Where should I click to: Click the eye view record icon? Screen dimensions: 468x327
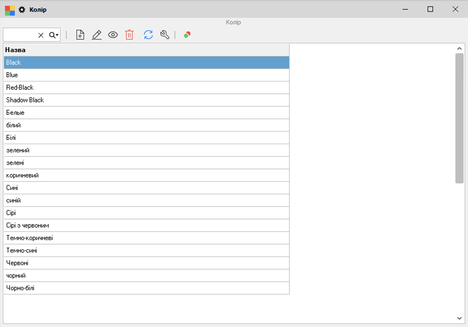(113, 35)
